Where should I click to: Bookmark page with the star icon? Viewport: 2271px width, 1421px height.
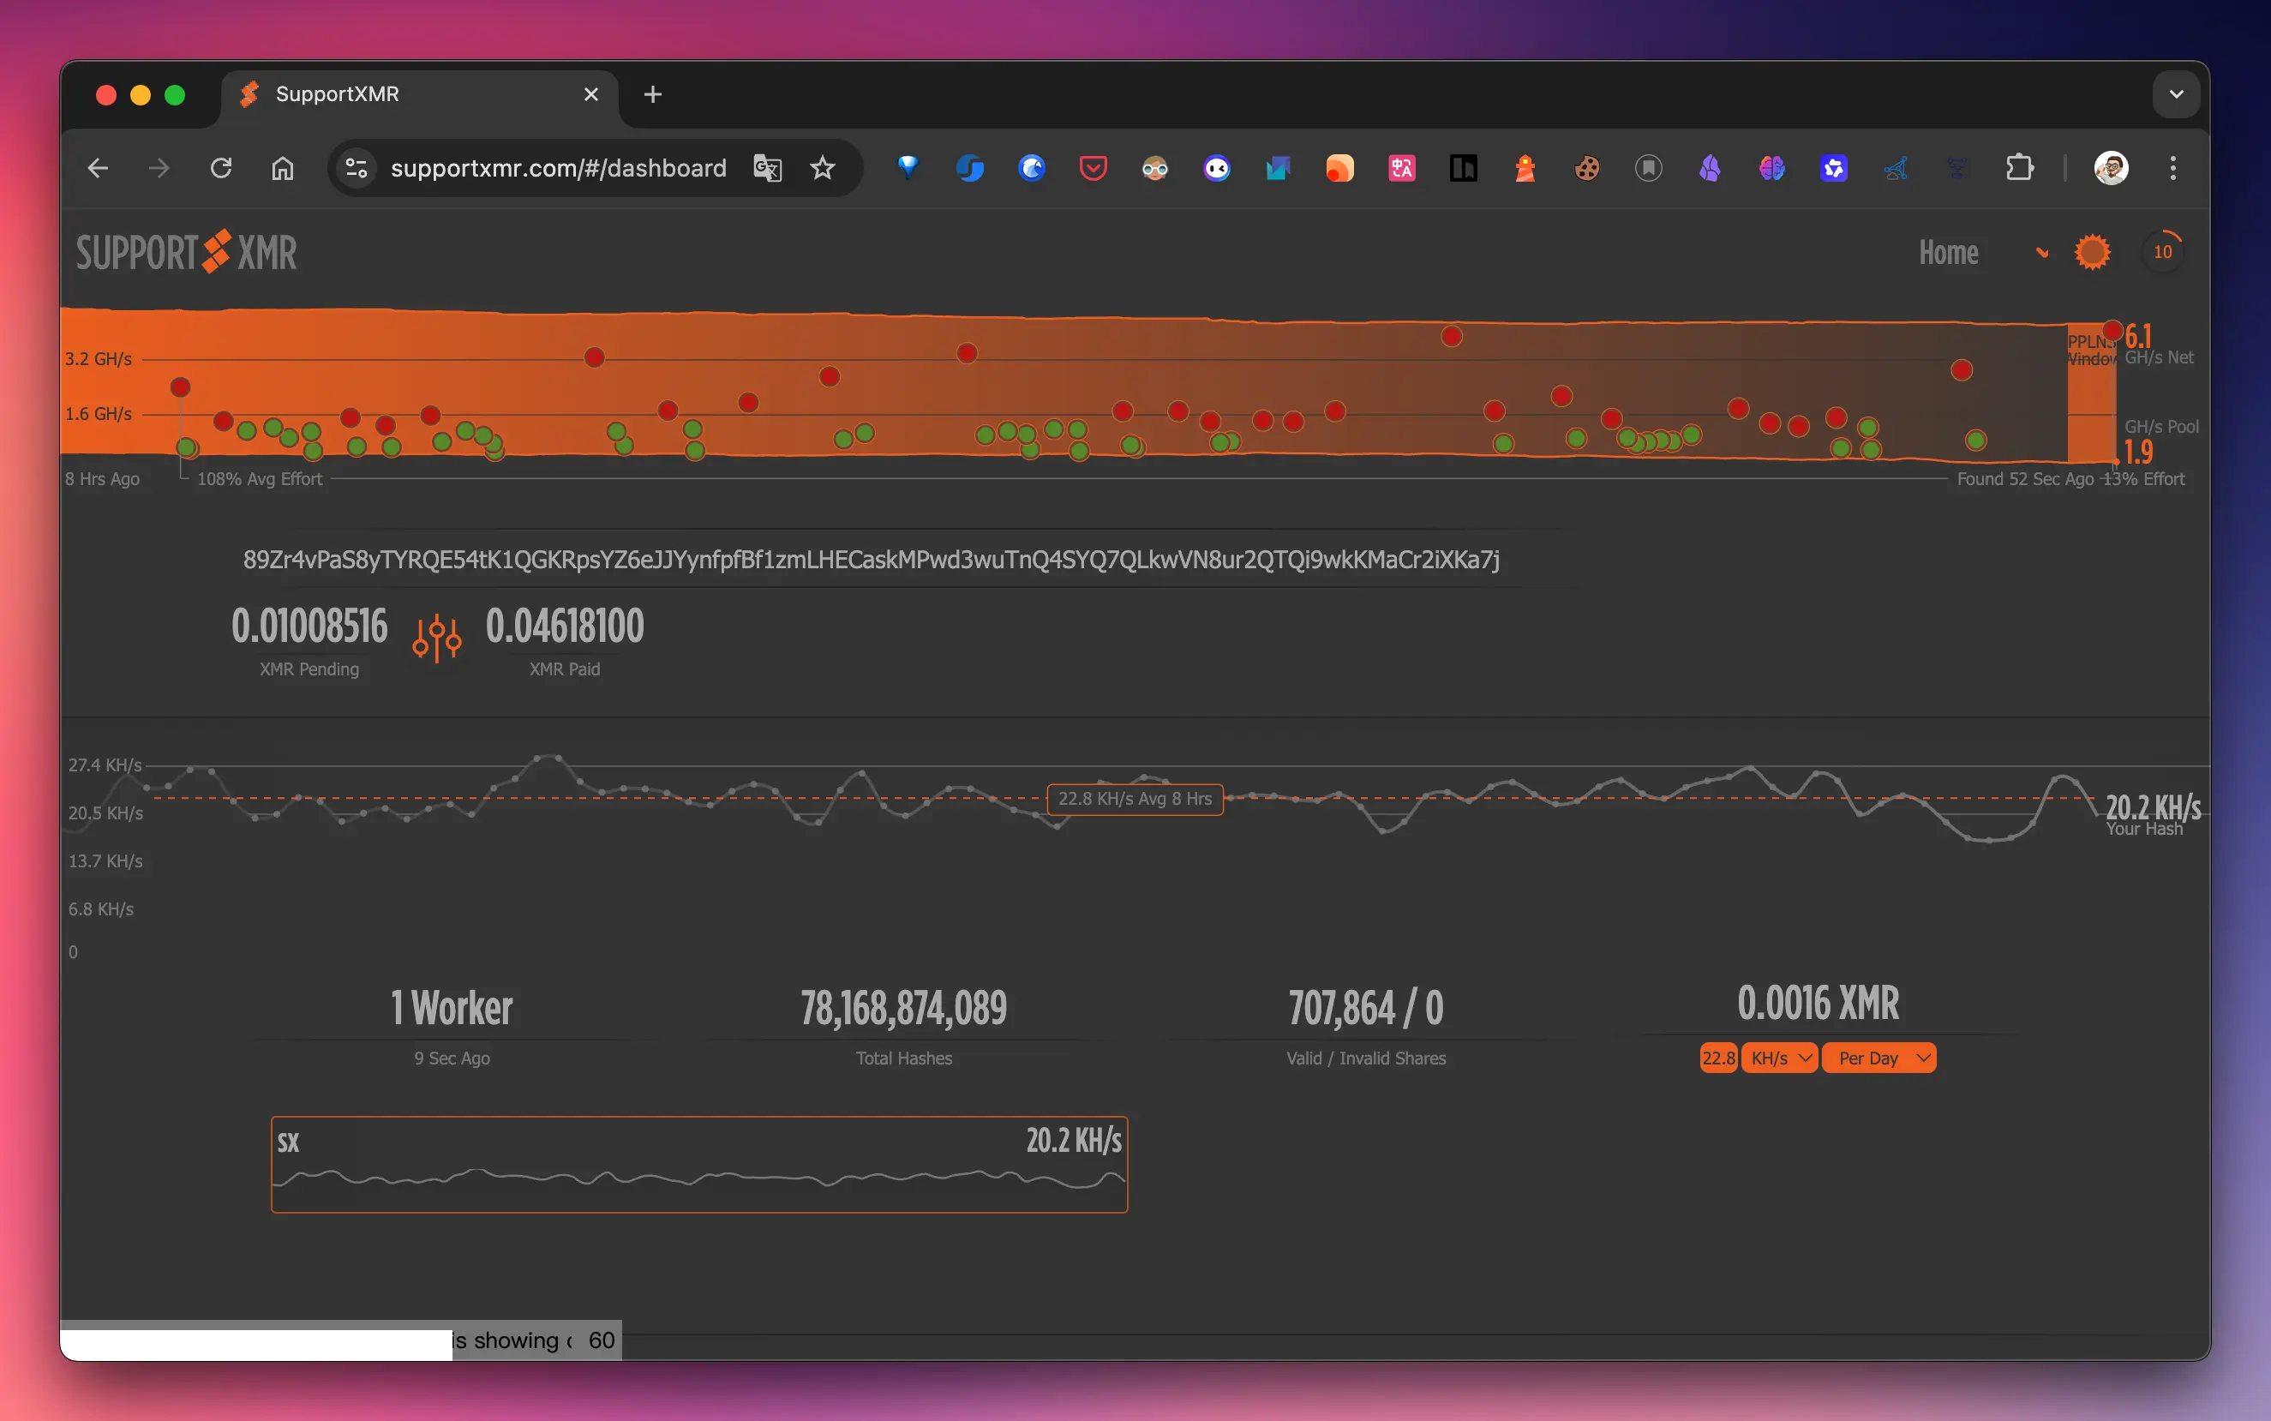(x=822, y=168)
